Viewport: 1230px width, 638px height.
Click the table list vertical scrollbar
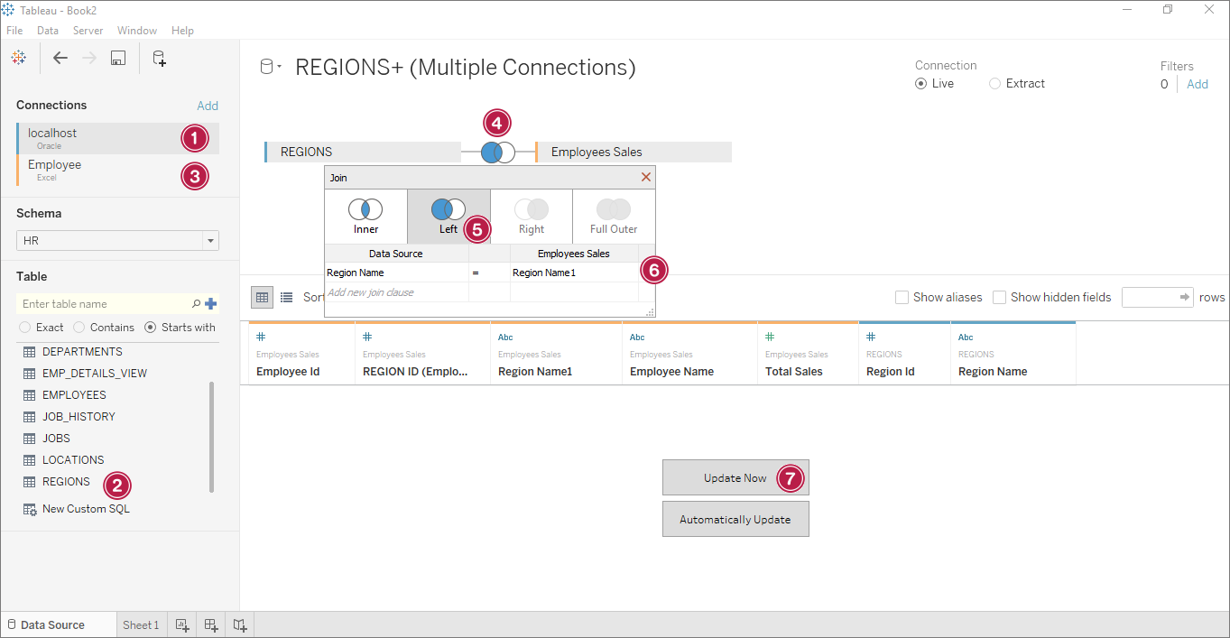tap(212, 436)
